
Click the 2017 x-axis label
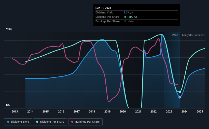pyautogui.click(x=77, y=111)
